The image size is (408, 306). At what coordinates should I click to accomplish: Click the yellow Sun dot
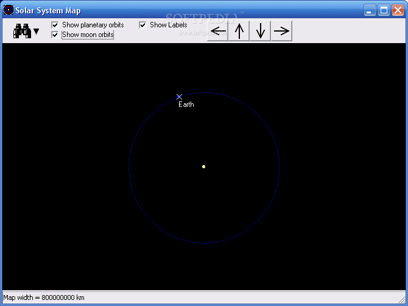pyautogui.click(x=204, y=166)
